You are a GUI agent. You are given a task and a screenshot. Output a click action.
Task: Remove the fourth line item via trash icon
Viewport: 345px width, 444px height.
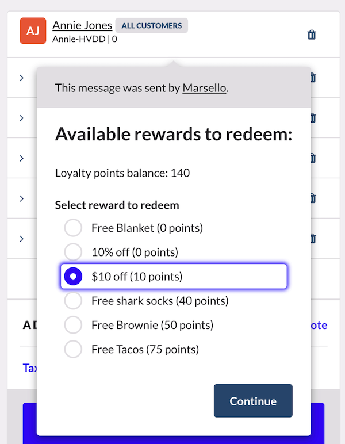[313, 198]
